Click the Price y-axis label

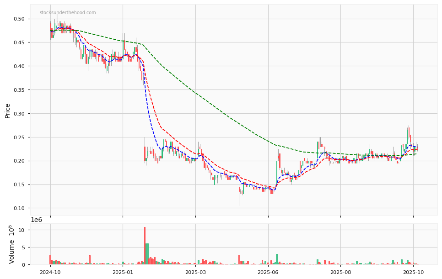8,111
